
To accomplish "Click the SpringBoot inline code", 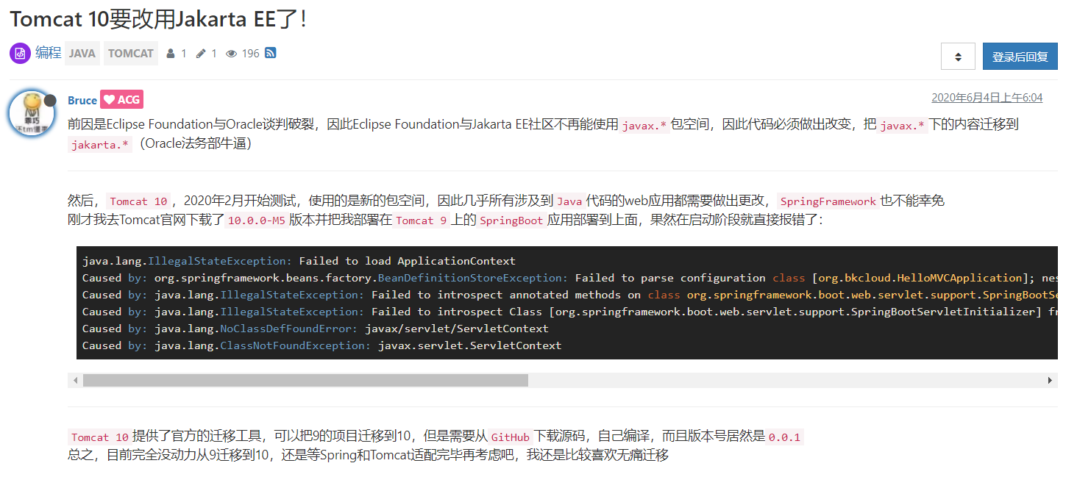I will tap(511, 220).
